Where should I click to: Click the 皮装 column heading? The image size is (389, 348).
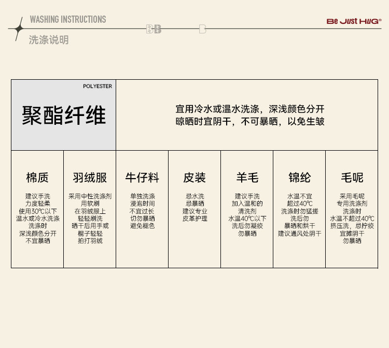click(x=195, y=178)
